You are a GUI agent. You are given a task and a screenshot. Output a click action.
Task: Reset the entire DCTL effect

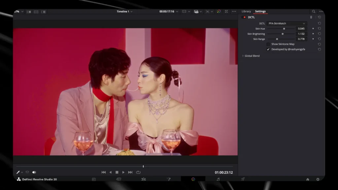320,17
